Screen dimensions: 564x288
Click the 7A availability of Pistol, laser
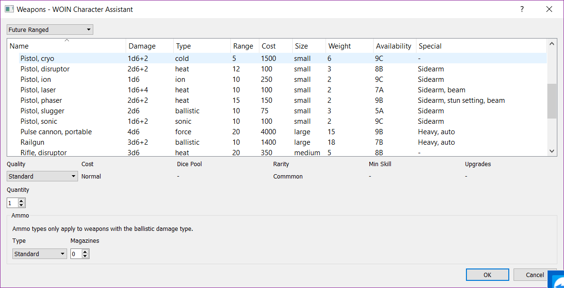379,90
